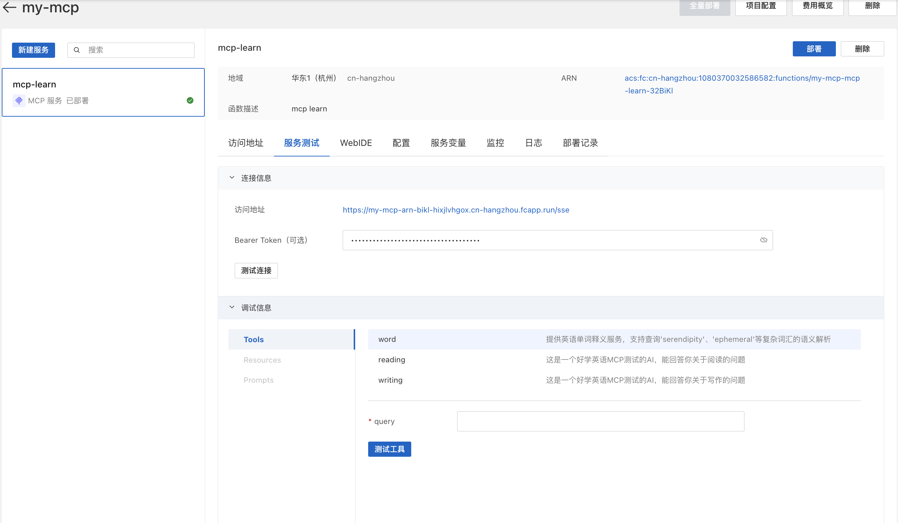
Task: Open the 监控 tab
Action: tap(495, 143)
